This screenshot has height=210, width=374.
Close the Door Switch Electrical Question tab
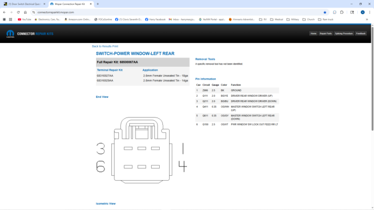click(x=44, y=4)
